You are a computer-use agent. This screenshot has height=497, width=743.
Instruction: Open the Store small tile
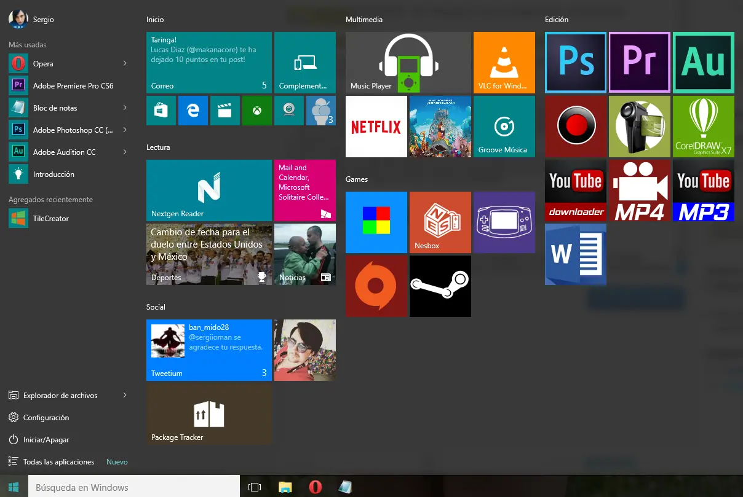tap(161, 111)
